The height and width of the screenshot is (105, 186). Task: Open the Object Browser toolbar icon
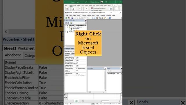click(105, 18)
